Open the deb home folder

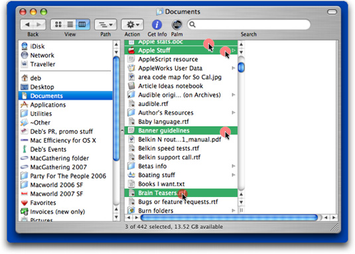pos(66,78)
